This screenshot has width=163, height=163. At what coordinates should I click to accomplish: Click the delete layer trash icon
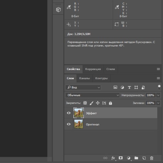coord(151,158)
